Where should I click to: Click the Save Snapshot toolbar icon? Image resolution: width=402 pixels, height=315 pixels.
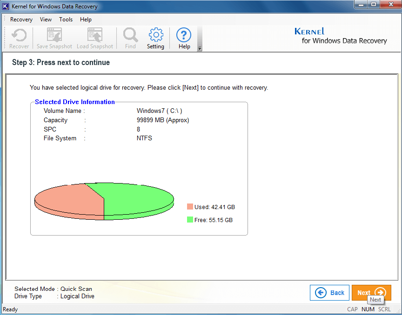tap(54, 39)
